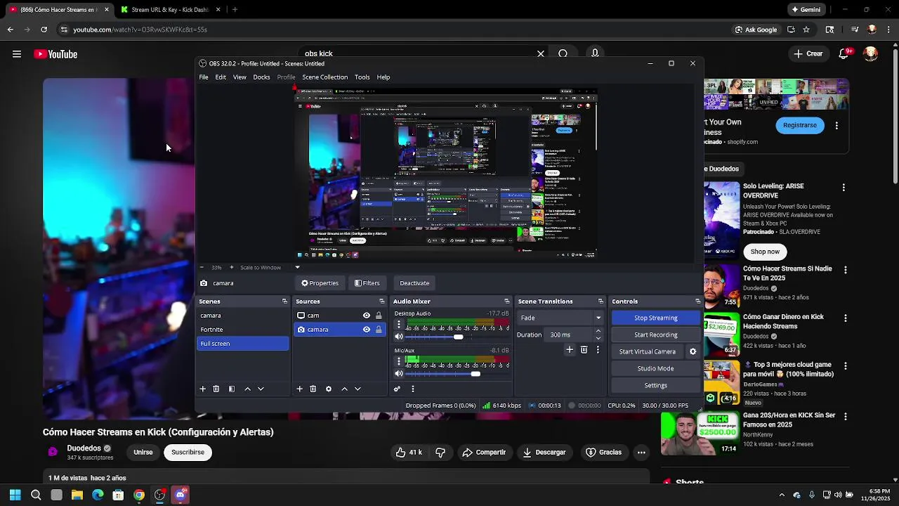Screen dimensions: 899x506
Task: Open Desktop Audio options three-dot menu
Action: [399, 325]
